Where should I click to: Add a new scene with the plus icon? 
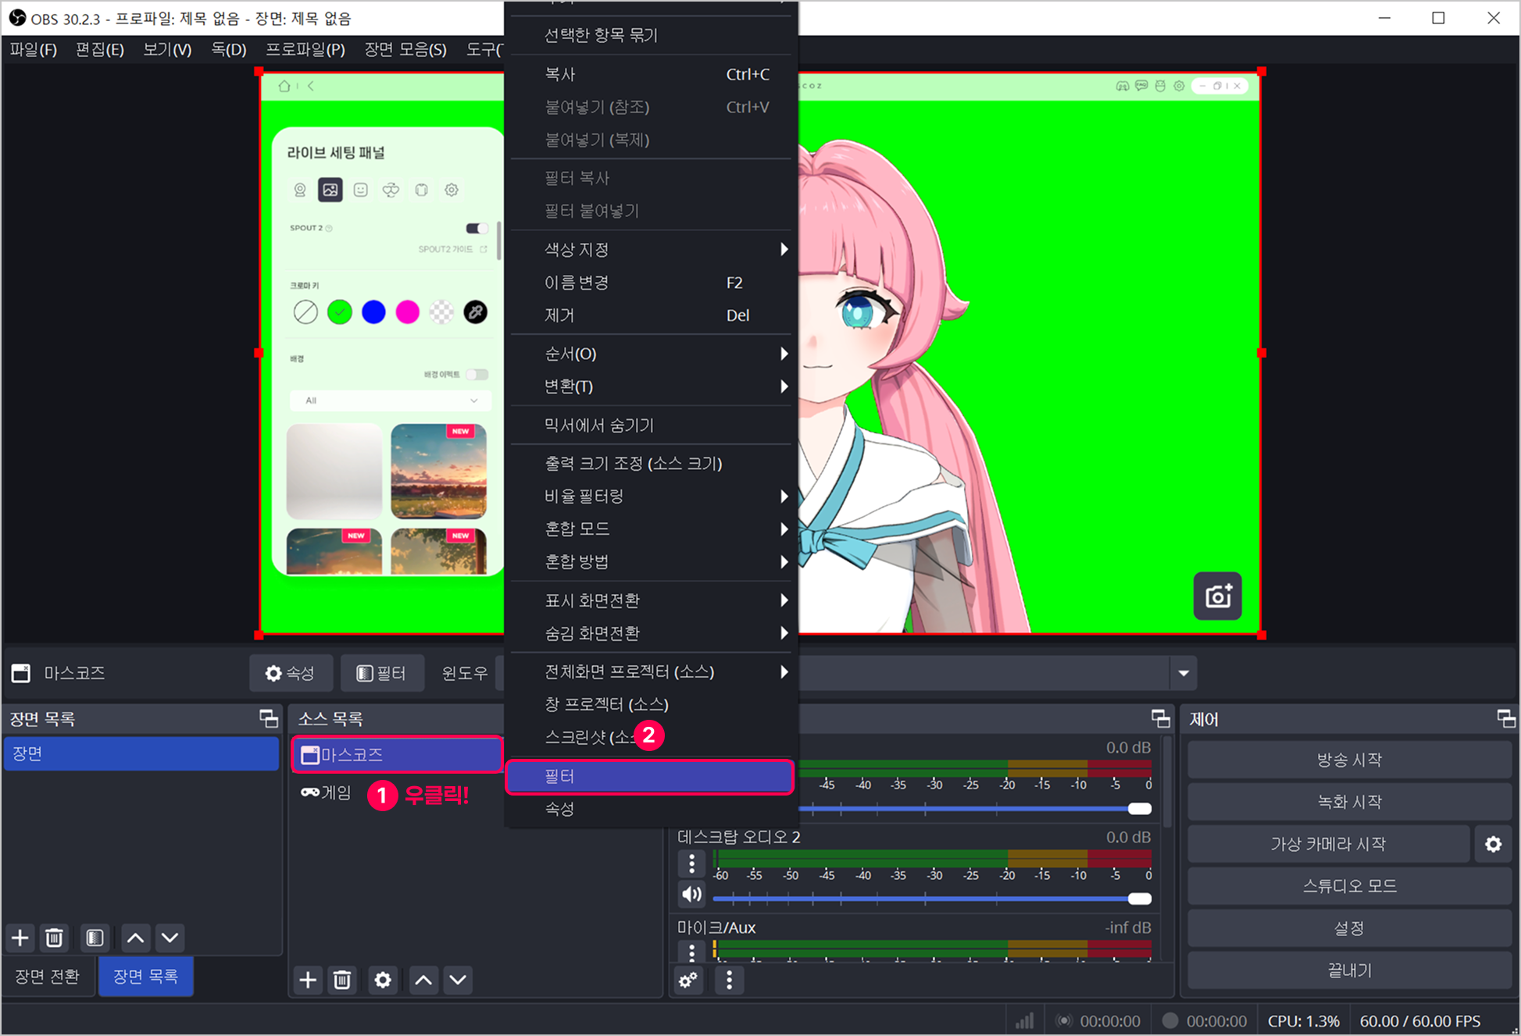[x=20, y=937]
